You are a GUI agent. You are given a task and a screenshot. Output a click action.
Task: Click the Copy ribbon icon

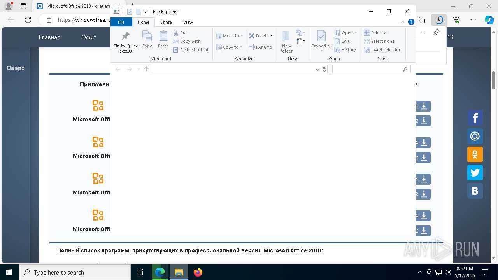147,37
